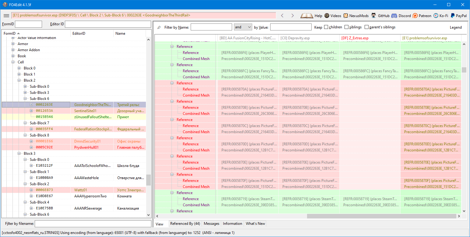Click the Patreon icon
Viewport: 470px width, 237px height.
(415, 16)
